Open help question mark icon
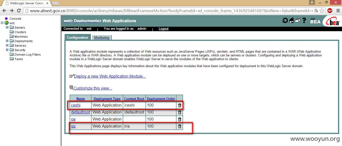 304,20
